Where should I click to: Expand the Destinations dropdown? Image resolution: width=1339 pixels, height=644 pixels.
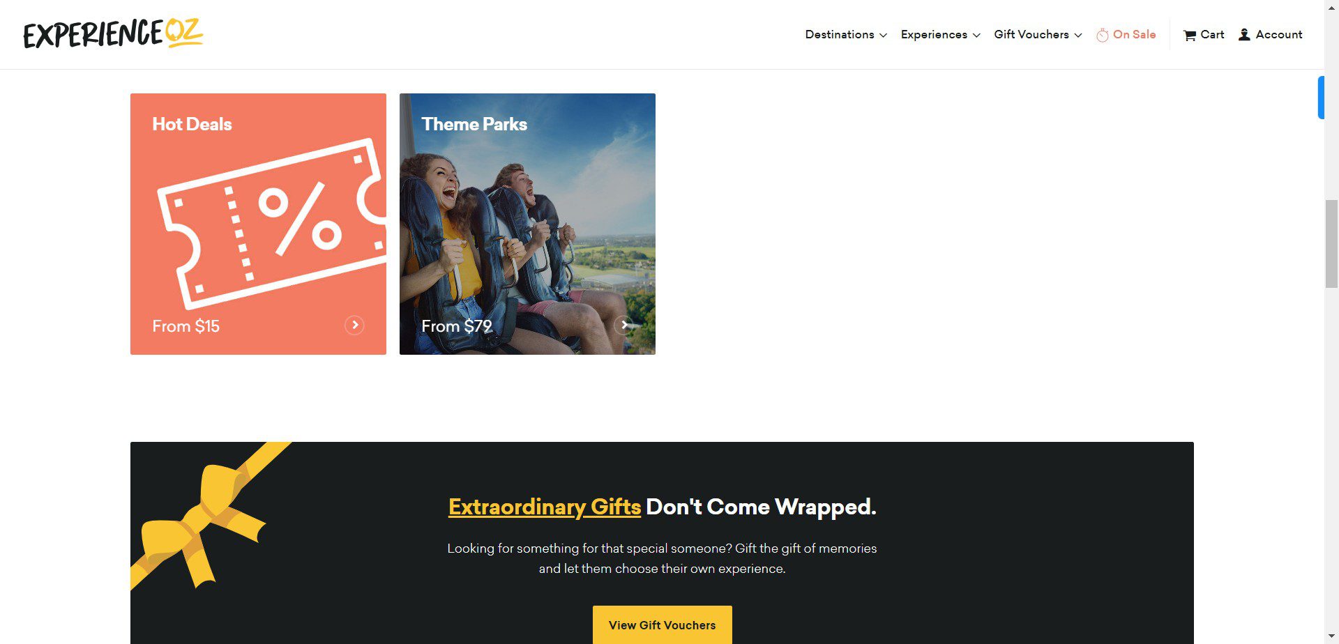pyautogui.click(x=846, y=34)
